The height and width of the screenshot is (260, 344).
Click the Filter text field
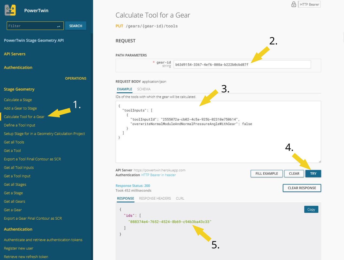pos(32,26)
